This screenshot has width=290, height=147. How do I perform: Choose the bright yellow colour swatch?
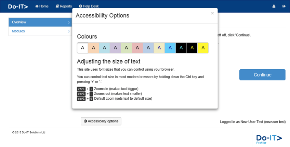coord(203,48)
